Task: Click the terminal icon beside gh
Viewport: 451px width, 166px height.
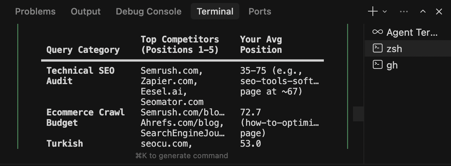Action: coord(378,65)
